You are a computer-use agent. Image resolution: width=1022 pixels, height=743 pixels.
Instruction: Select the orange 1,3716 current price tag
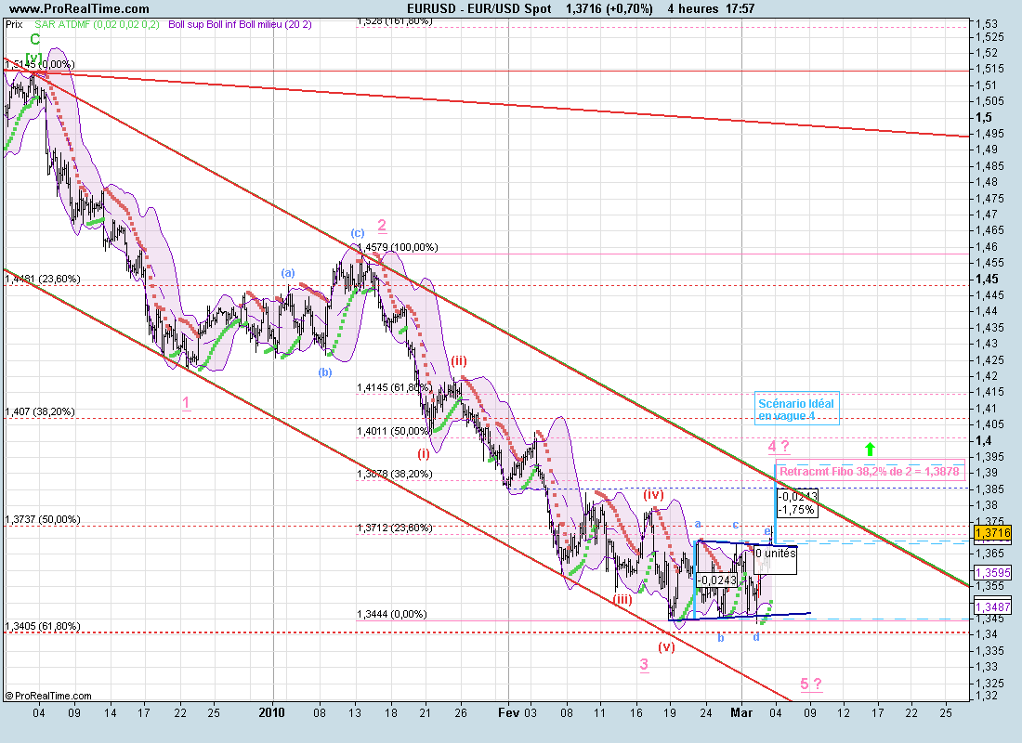(992, 533)
